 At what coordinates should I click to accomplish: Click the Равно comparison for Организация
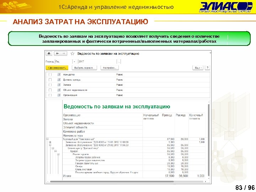[x=119, y=95]
